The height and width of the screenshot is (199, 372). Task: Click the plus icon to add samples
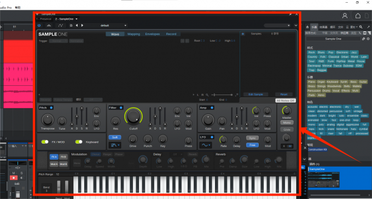(x=243, y=34)
